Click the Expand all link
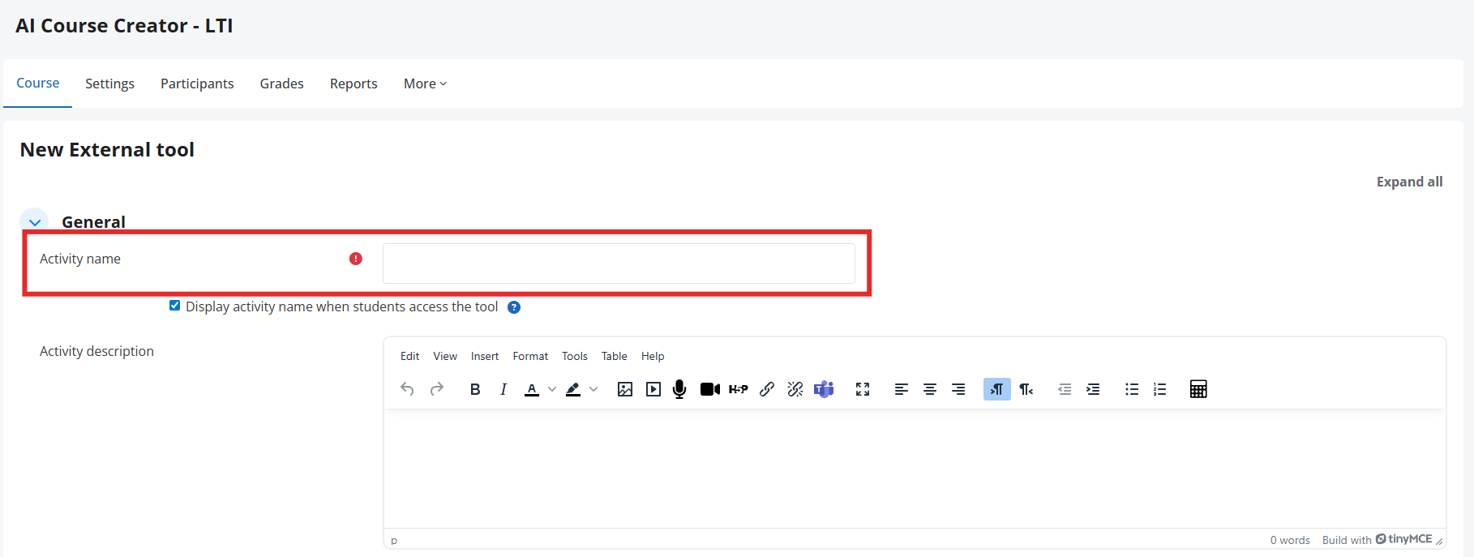The image size is (1474, 557). point(1409,182)
